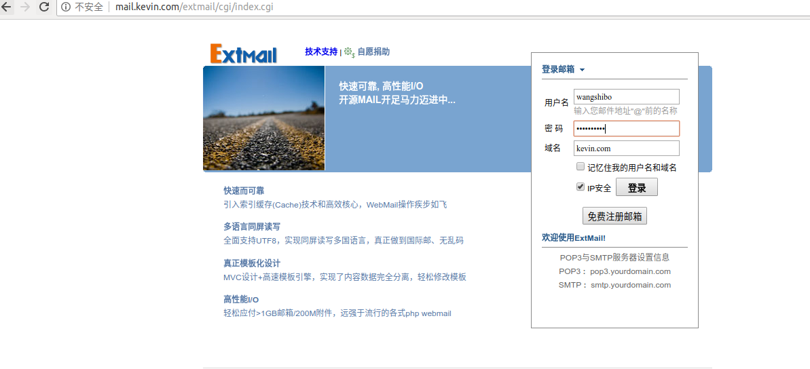
Task: Click the 密码 password field
Action: [x=627, y=128]
